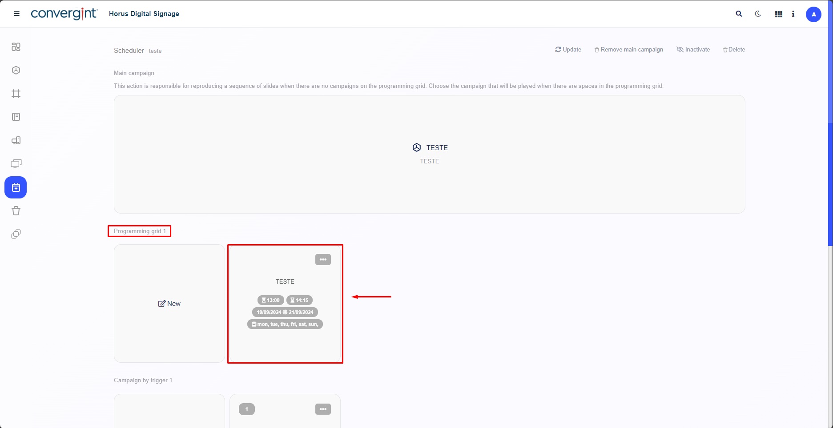Toggle Inactivate for the scheduler

[693, 50]
